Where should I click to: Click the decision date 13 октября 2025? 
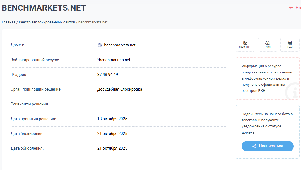pos(112,119)
